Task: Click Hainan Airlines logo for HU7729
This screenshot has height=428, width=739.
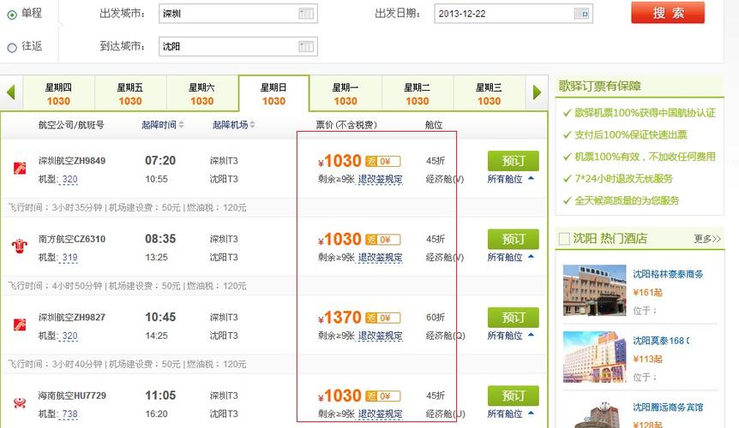Action: (x=20, y=402)
